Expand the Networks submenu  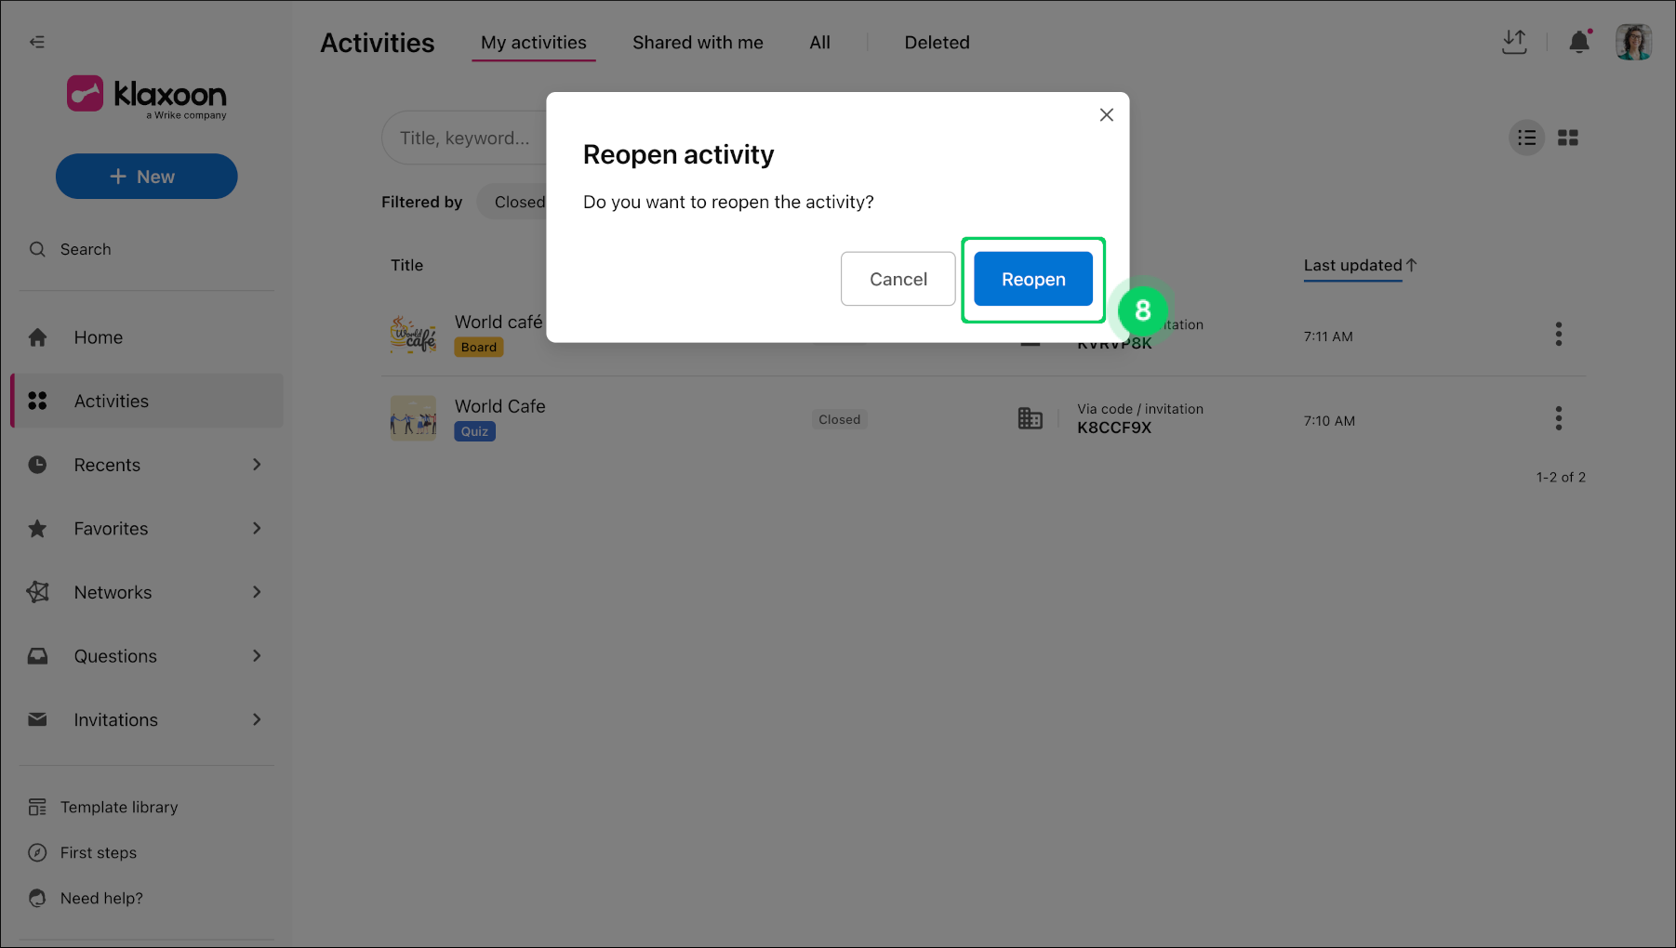click(x=257, y=592)
